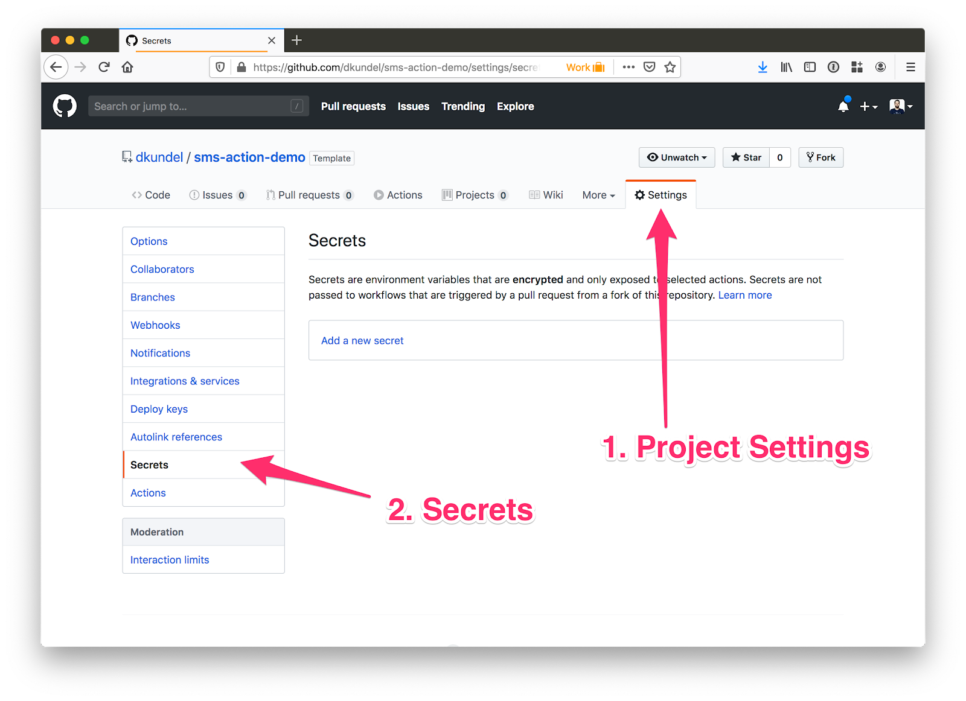Open the Firefox downloads arrow
The width and height of the screenshot is (966, 701).
coord(763,67)
